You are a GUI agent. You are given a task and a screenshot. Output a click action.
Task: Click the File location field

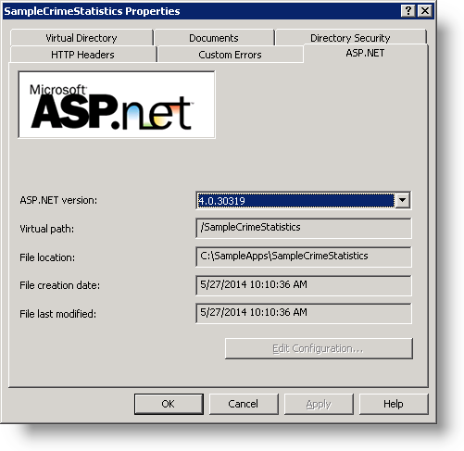click(x=303, y=257)
